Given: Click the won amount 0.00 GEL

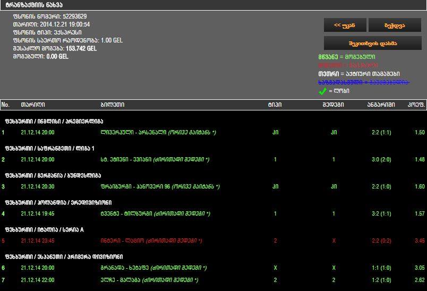Looking at the screenshot, I should coord(57,57).
